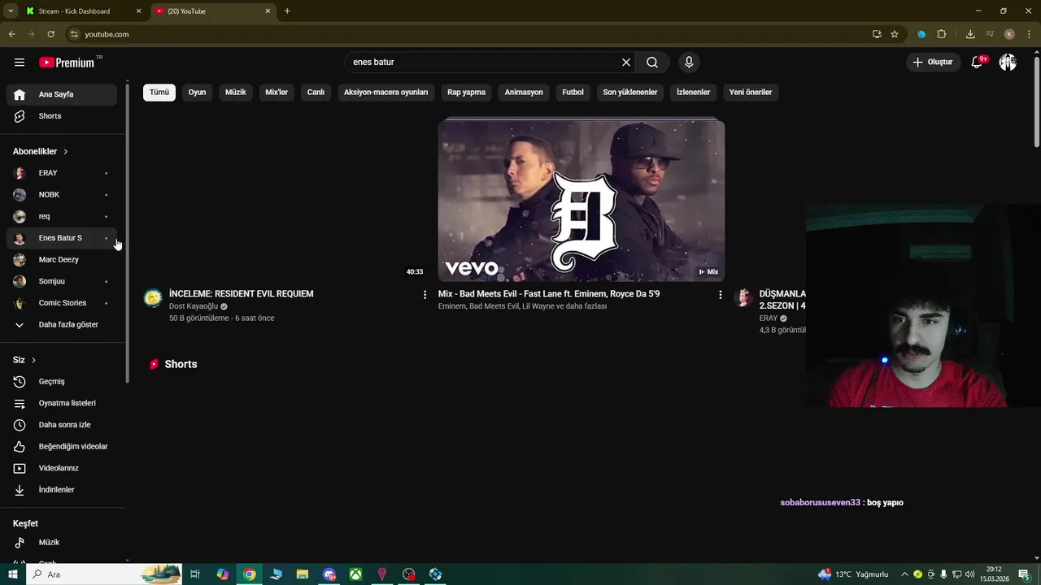Open options menu for Fast Lane mix

click(x=720, y=295)
